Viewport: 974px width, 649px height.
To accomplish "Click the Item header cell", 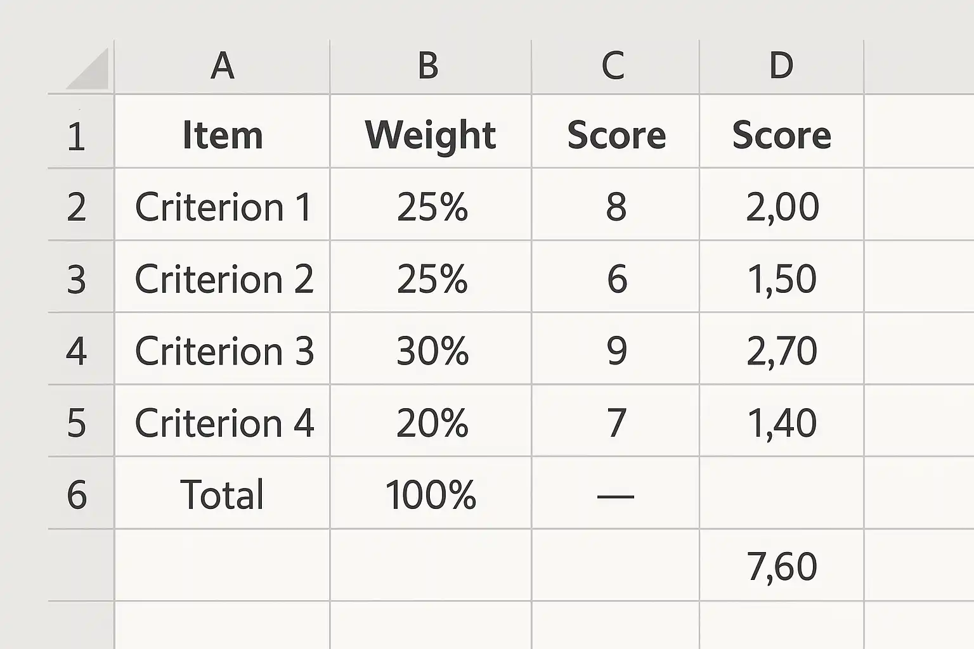I will tap(222, 135).
